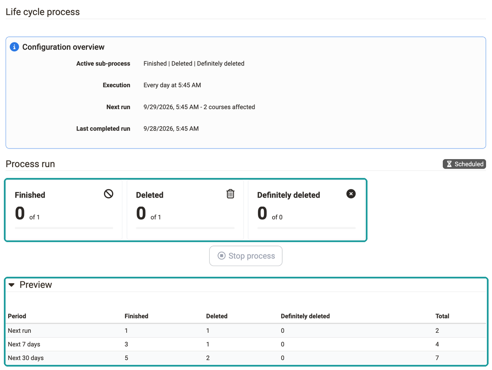Click the Scheduled status text

click(469, 164)
